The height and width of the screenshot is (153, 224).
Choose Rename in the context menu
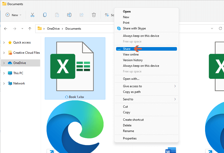[147, 131]
